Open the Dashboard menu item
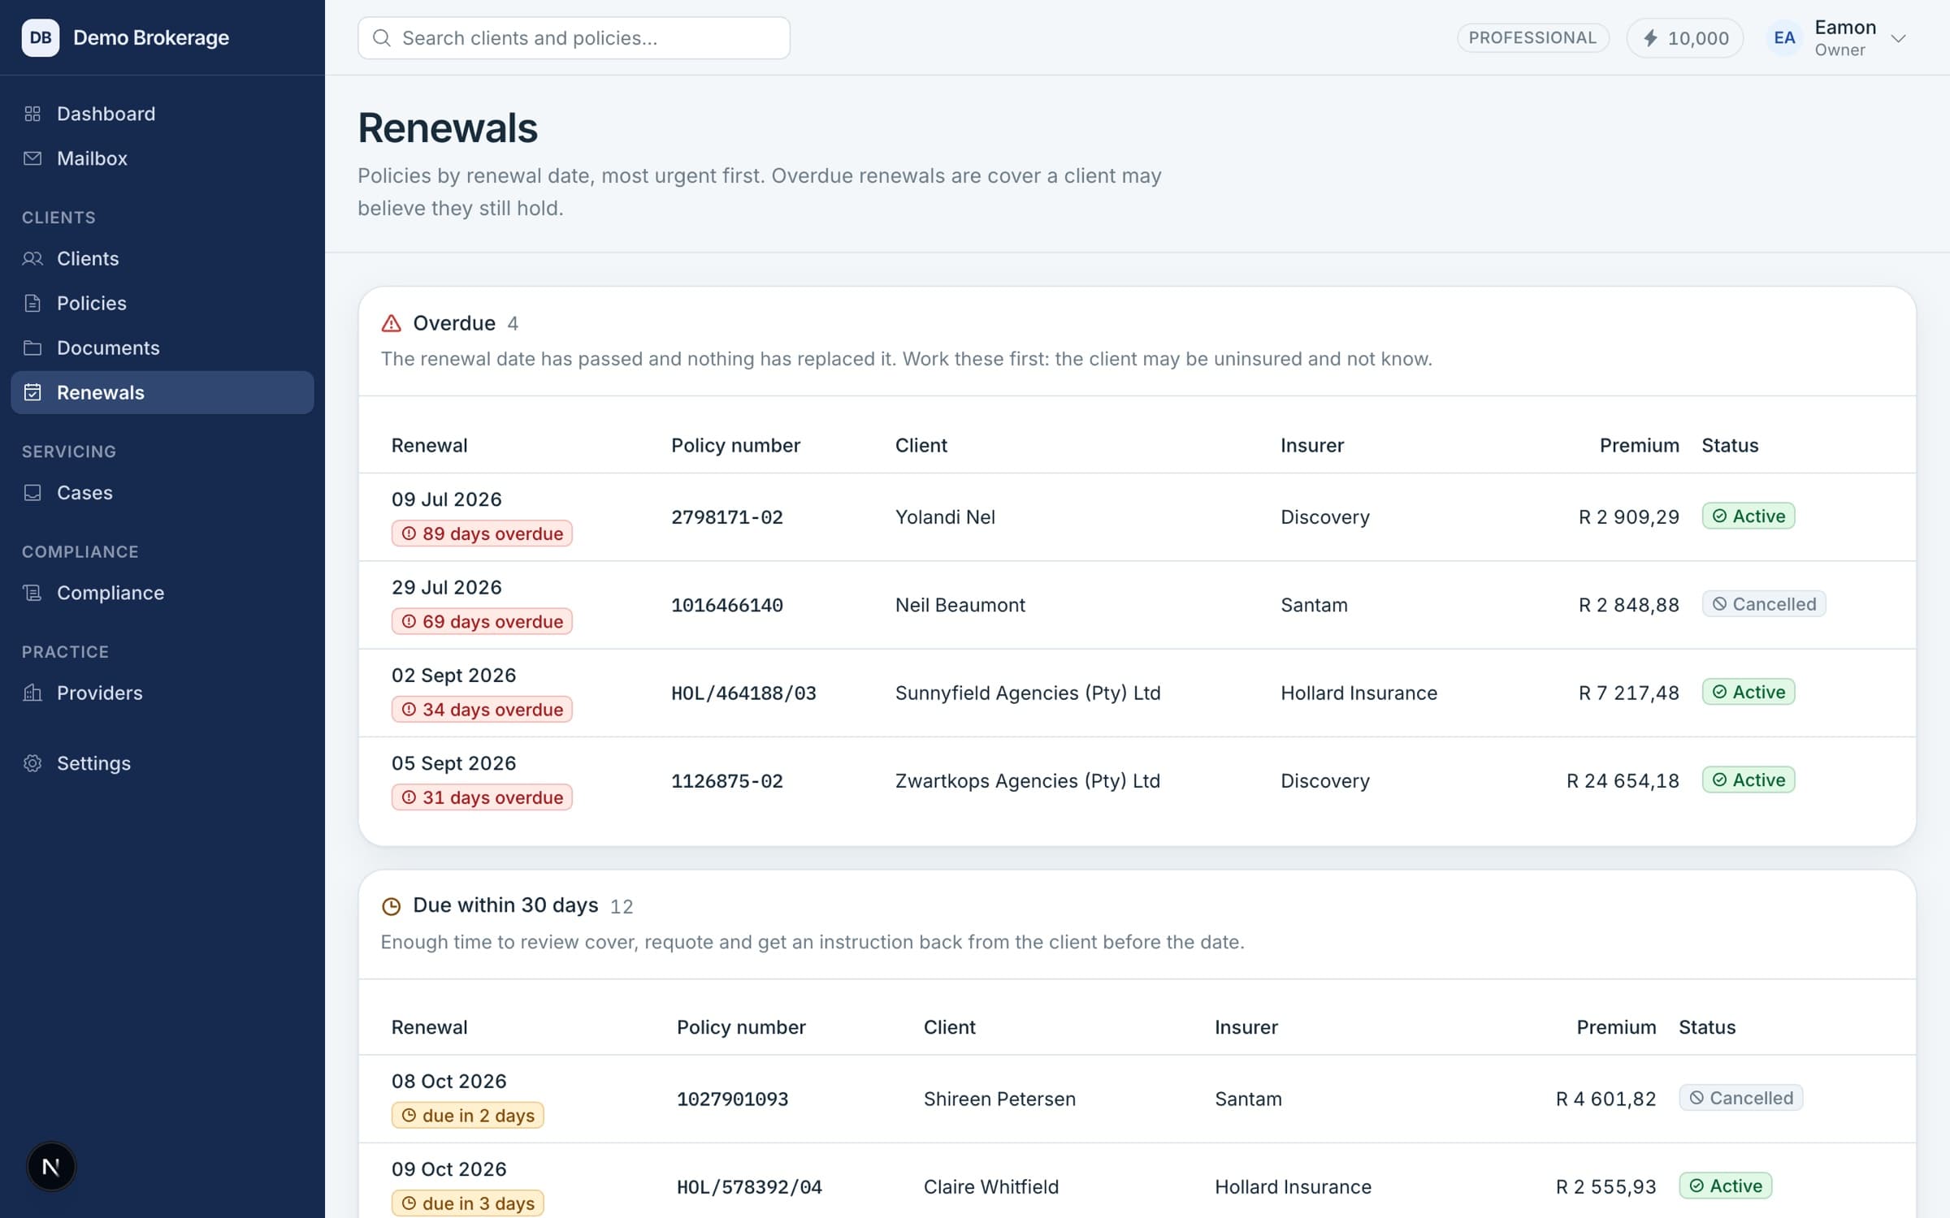This screenshot has height=1218, width=1950. [162, 114]
